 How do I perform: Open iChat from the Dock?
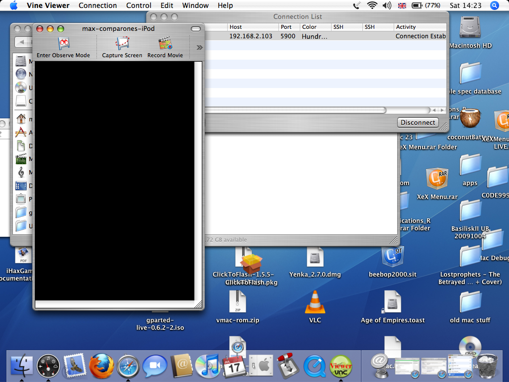[x=155, y=366]
